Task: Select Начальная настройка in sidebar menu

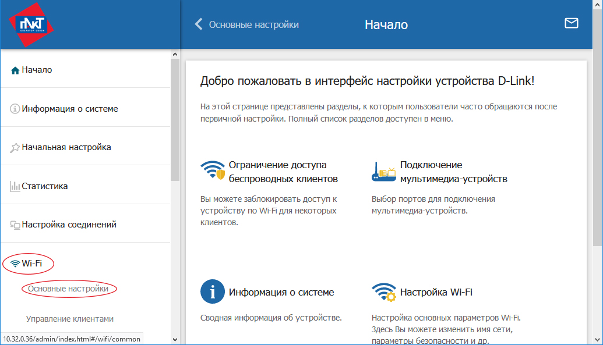Action: pyautogui.click(x=66, y=147)
